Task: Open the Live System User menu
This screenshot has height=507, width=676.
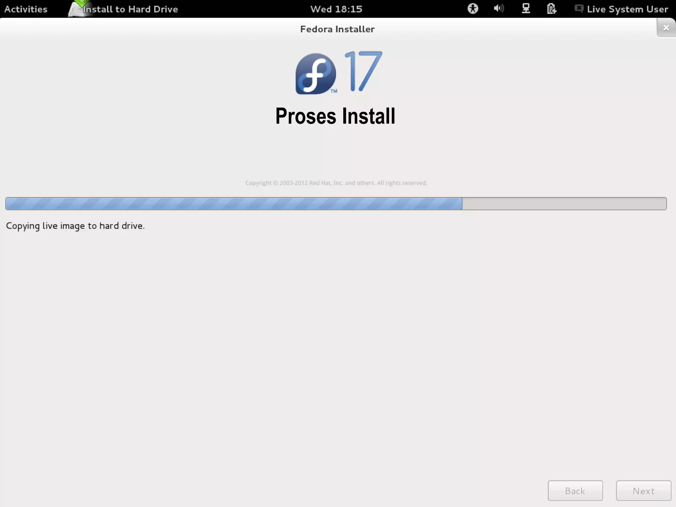Action: (x=621, y=9)
